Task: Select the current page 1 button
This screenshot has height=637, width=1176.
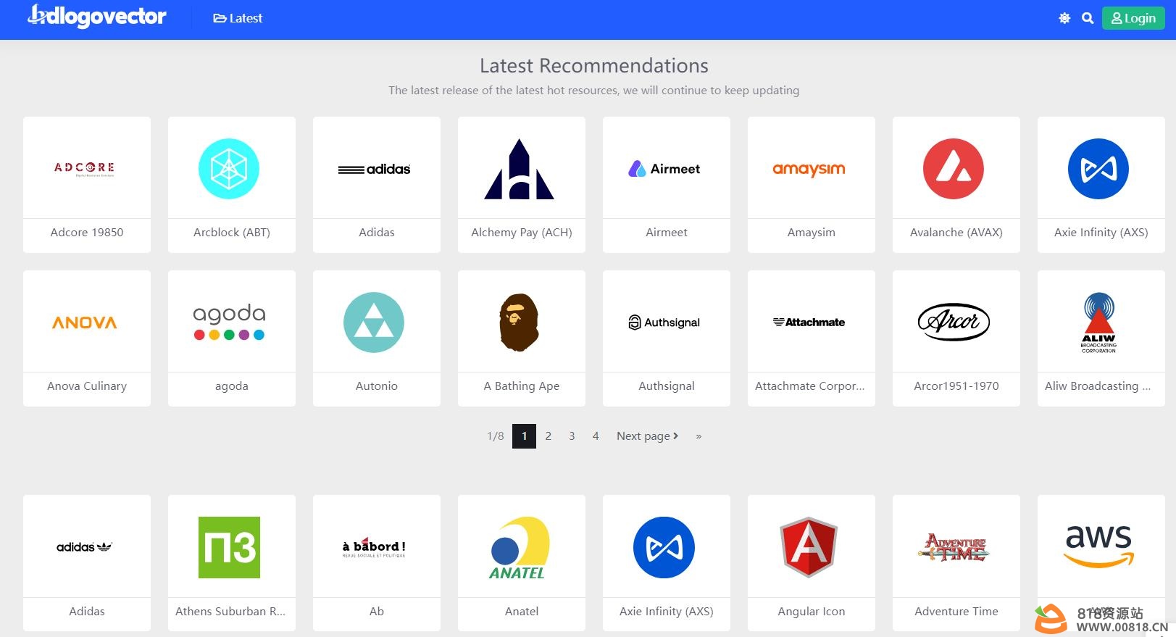Action: click(524, 436)
